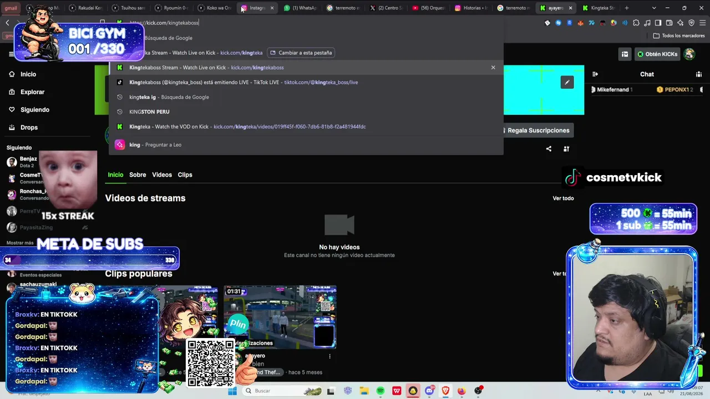The image size is (710, 399).
Task: Switch to the Historias Instagram tab
Action: (471, 8)
